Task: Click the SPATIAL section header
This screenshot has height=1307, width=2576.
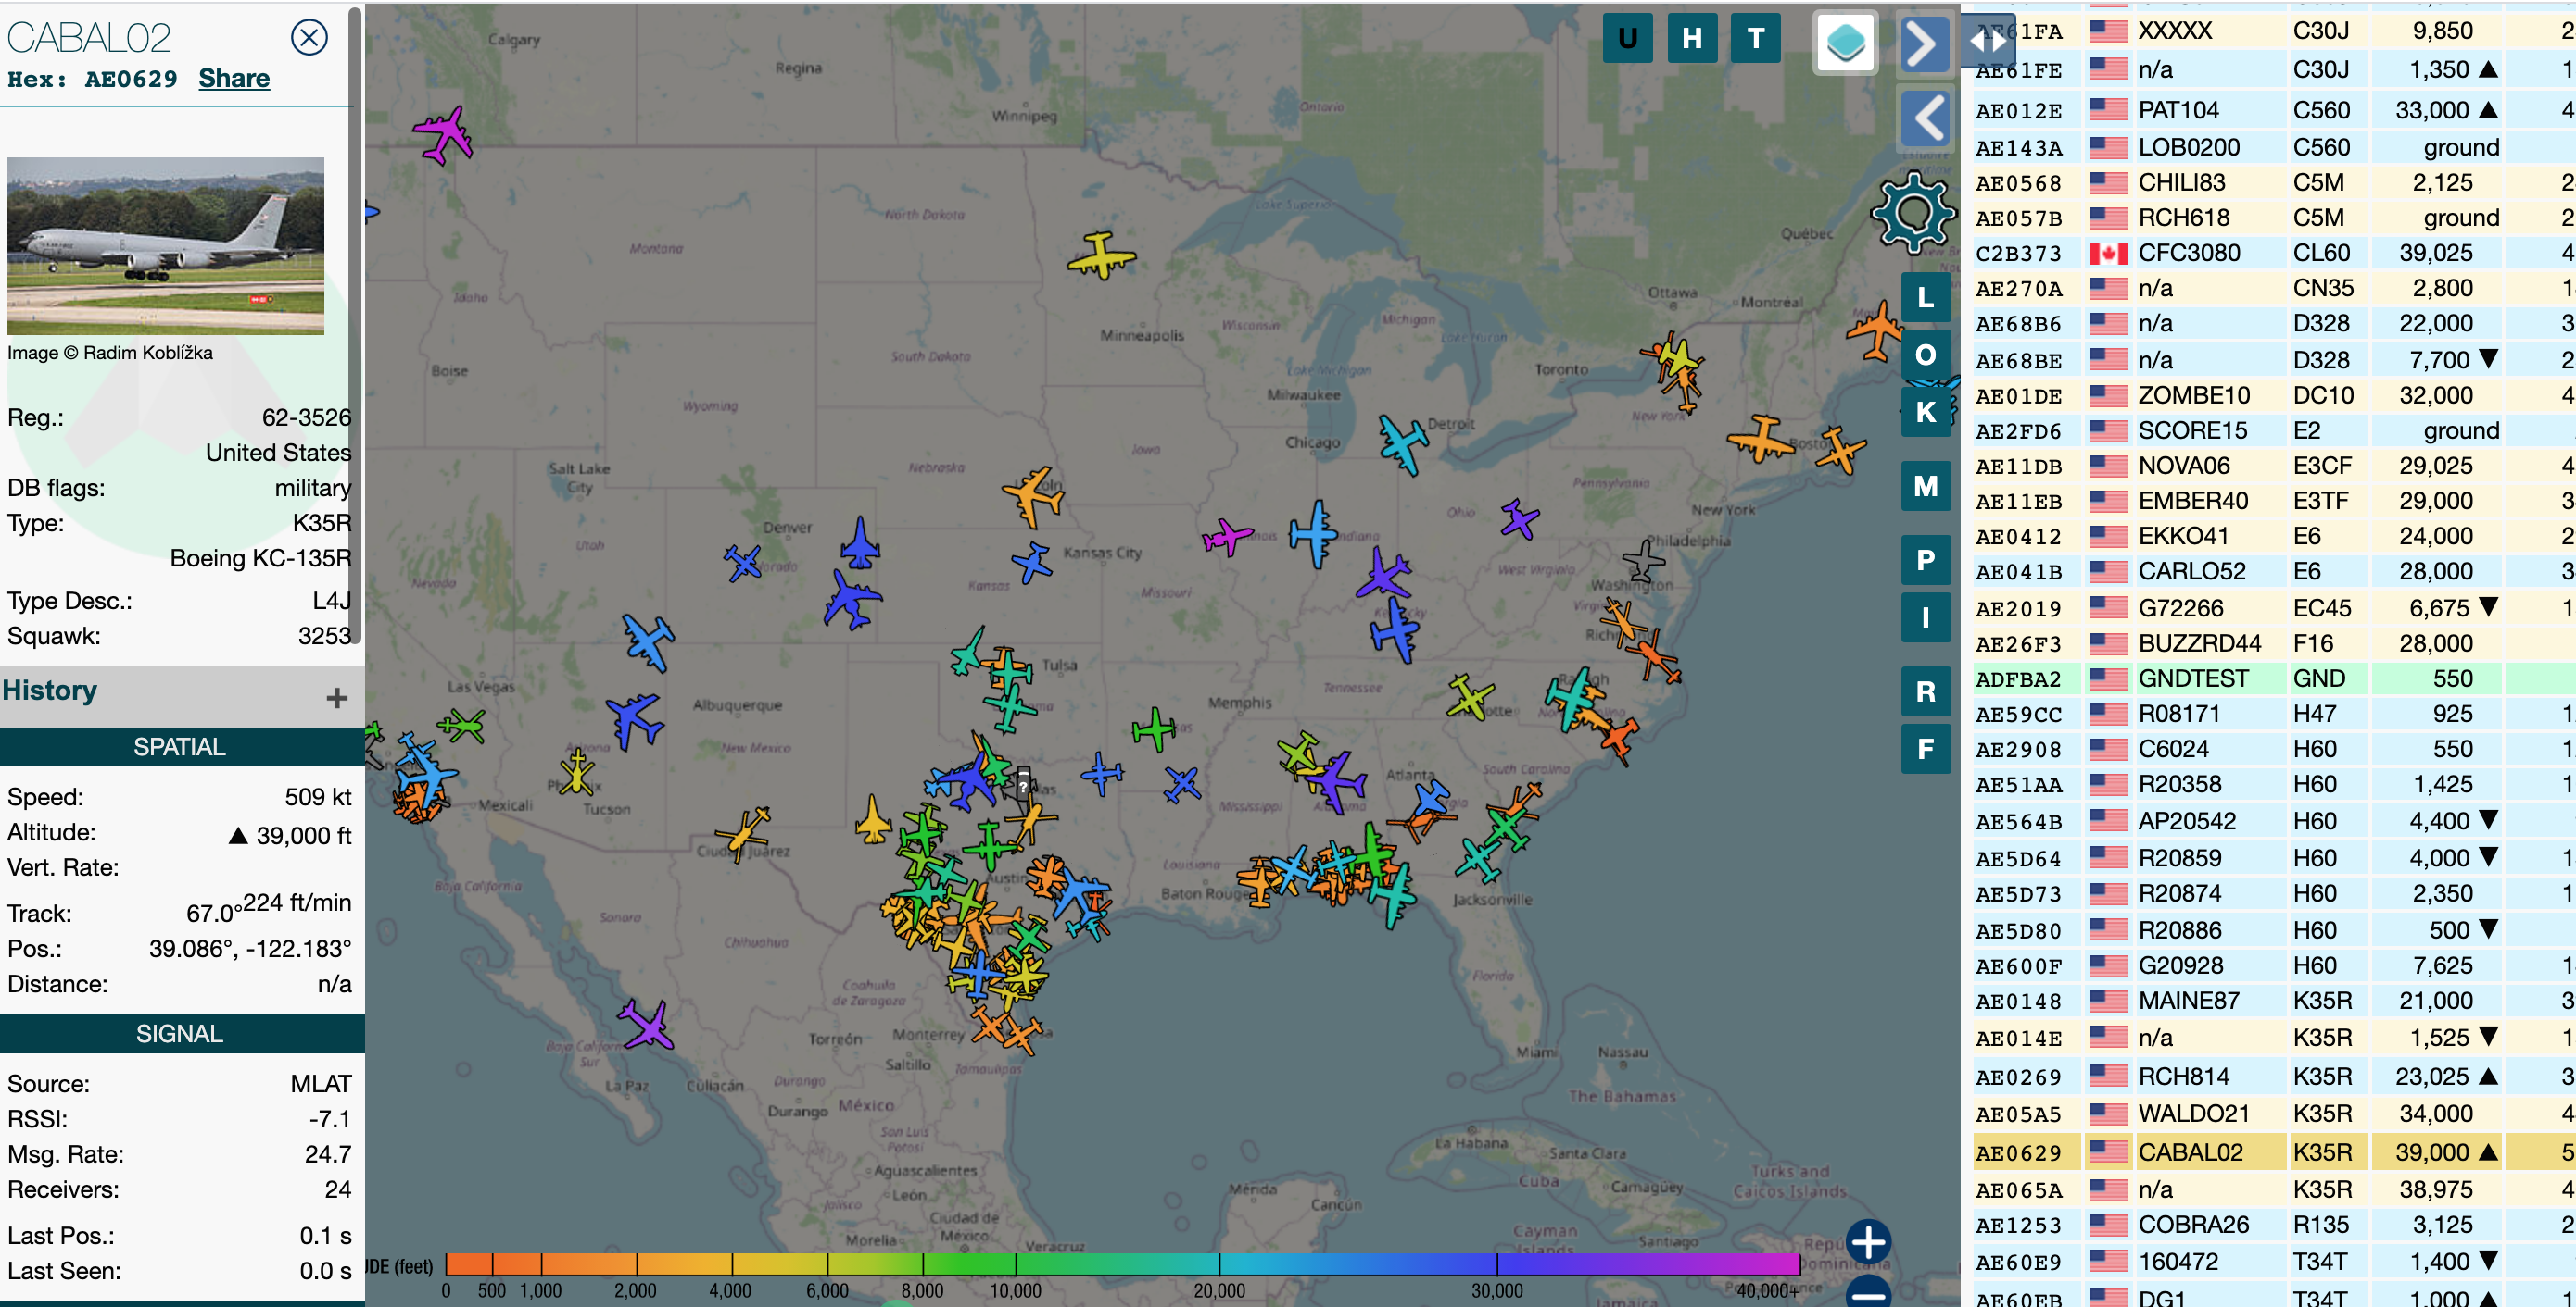Action: pos(180,746)
